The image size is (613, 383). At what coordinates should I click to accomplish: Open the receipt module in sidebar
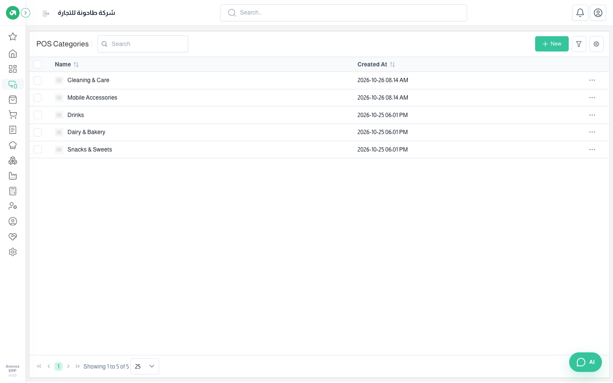[13, 130]
